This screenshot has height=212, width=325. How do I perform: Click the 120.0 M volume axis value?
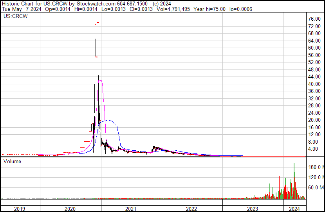tap(316, 177)
